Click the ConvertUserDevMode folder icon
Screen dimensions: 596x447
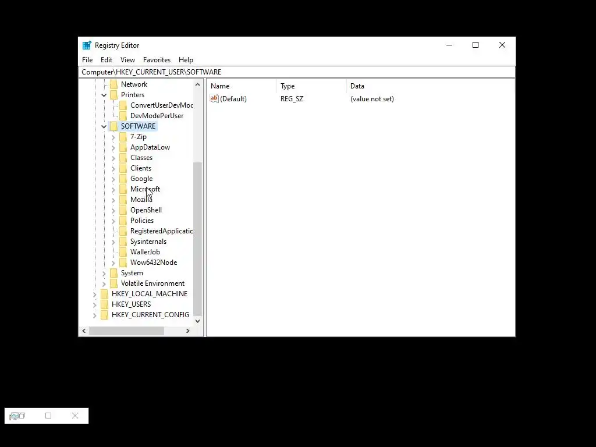click(123, 105)
